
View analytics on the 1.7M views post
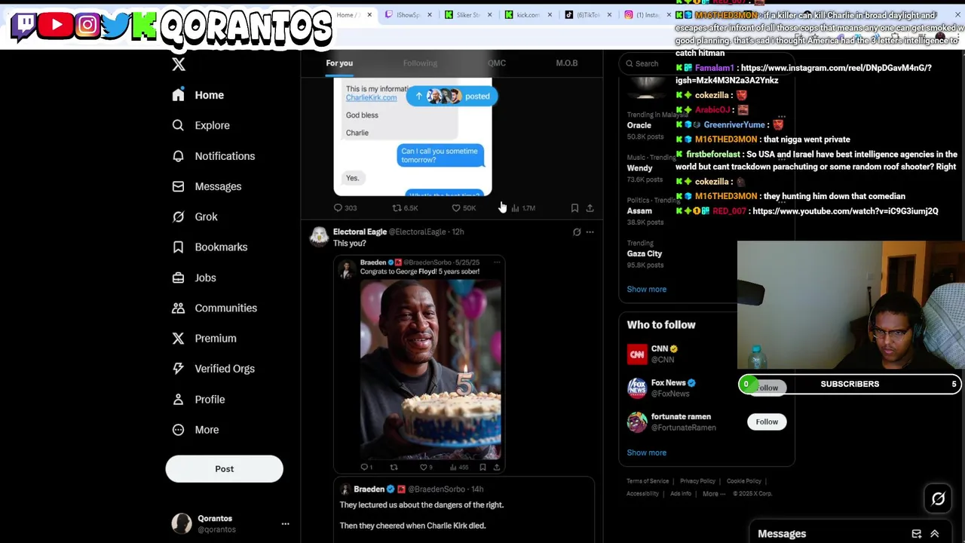tap(523, 208)
